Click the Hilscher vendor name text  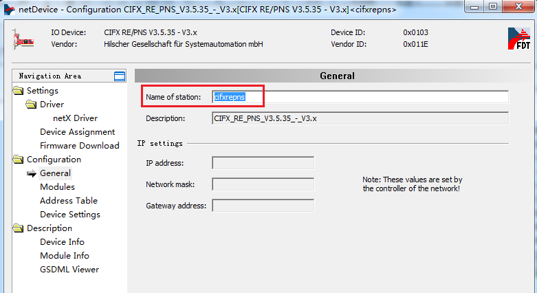[184, 44]
